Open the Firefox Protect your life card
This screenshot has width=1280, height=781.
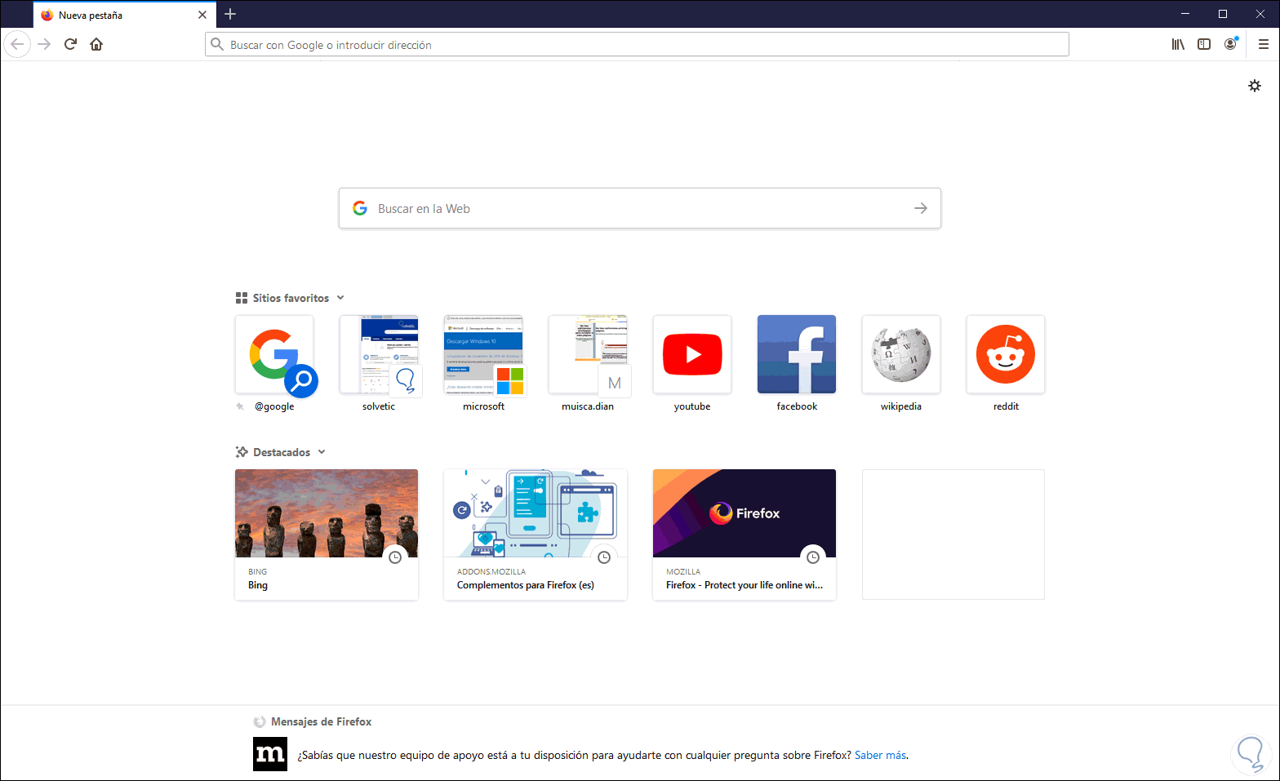[x=744, y=535]
